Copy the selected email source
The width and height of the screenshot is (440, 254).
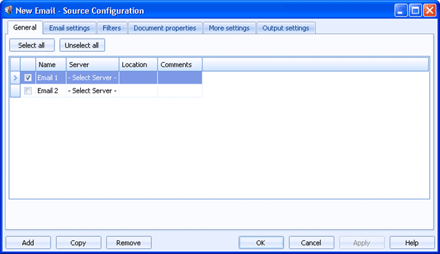tap(78, 242)
